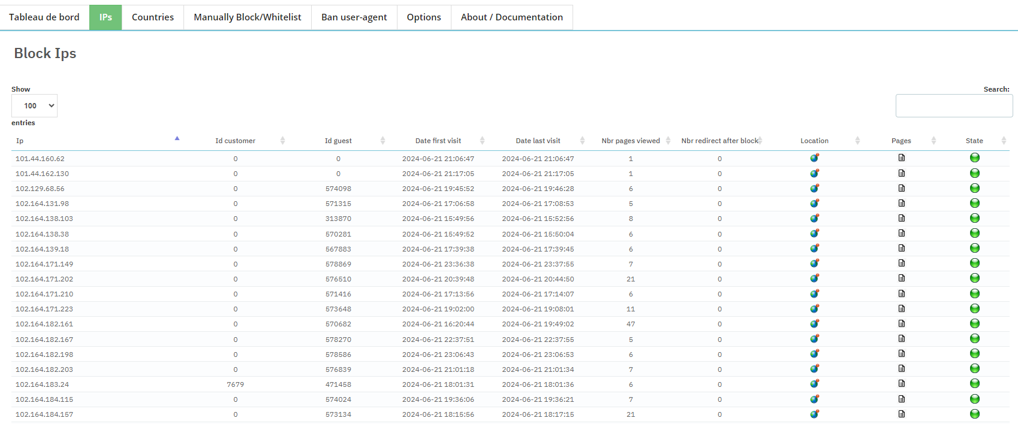Click IP address 102.164.171.202

point(44,279)
